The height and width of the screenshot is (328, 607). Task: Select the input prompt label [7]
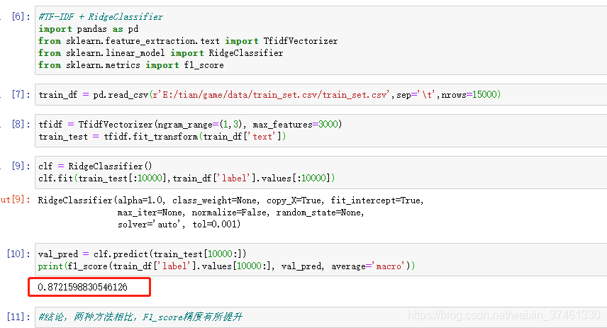tap(21, 94)
